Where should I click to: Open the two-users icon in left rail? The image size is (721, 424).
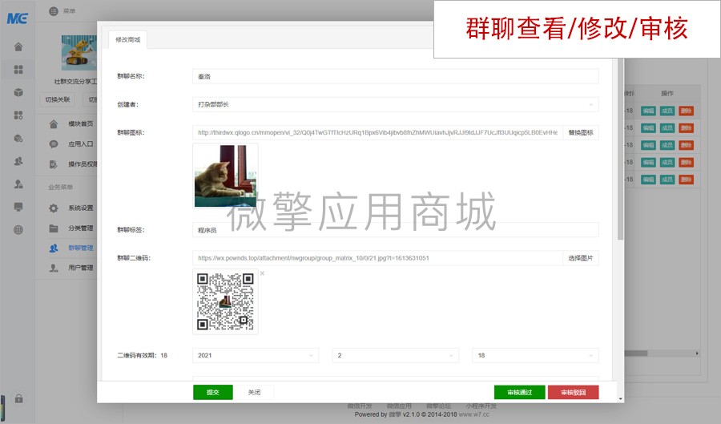18,161
